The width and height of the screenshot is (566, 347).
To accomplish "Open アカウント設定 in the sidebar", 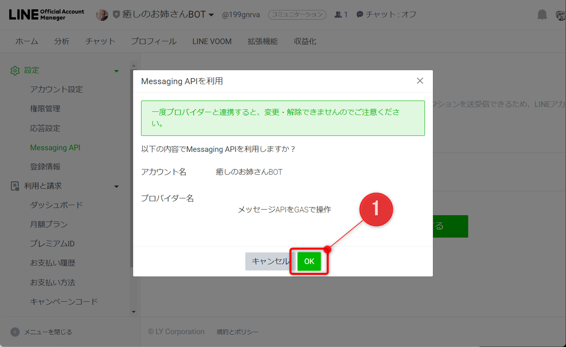I will coord(56,89).
